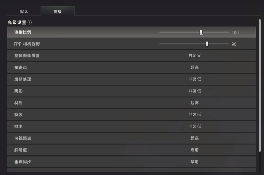
Task: Toggle 鲜明度 currently set to 启用
Action: [x=194, y=150]
